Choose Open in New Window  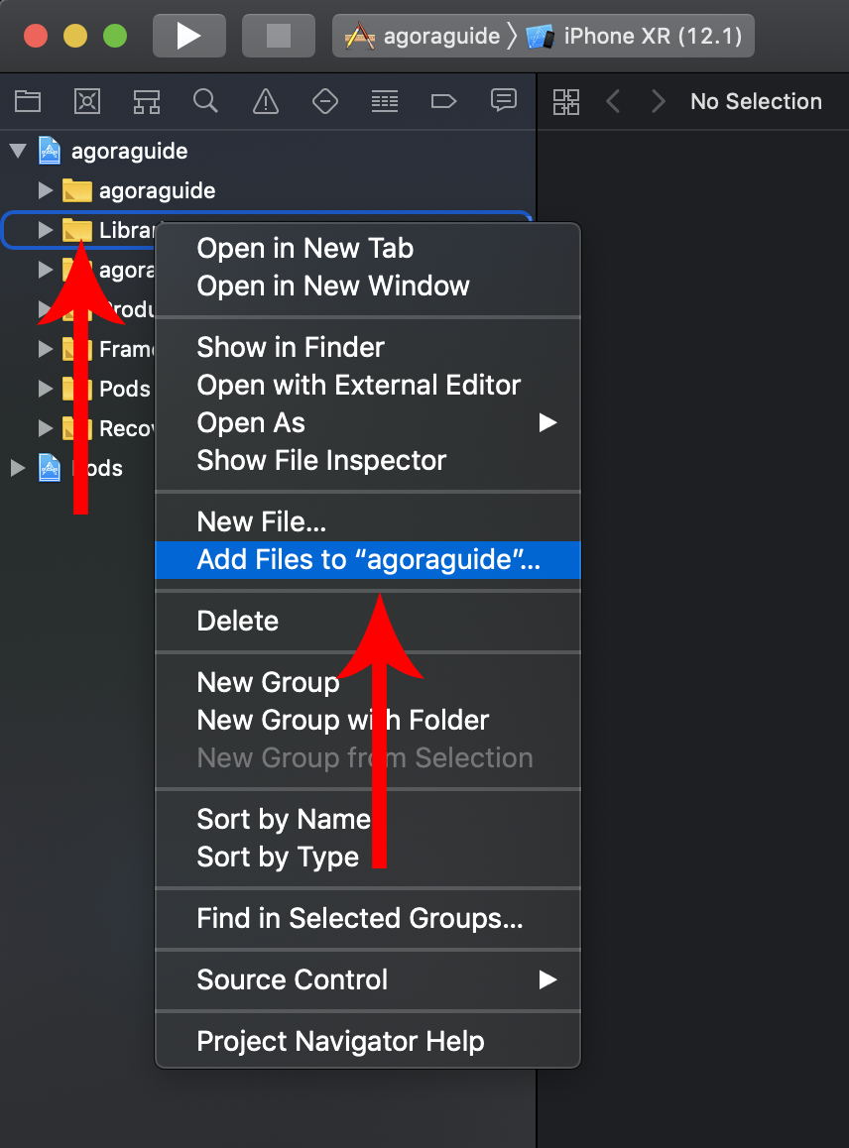tap(368, 287)
